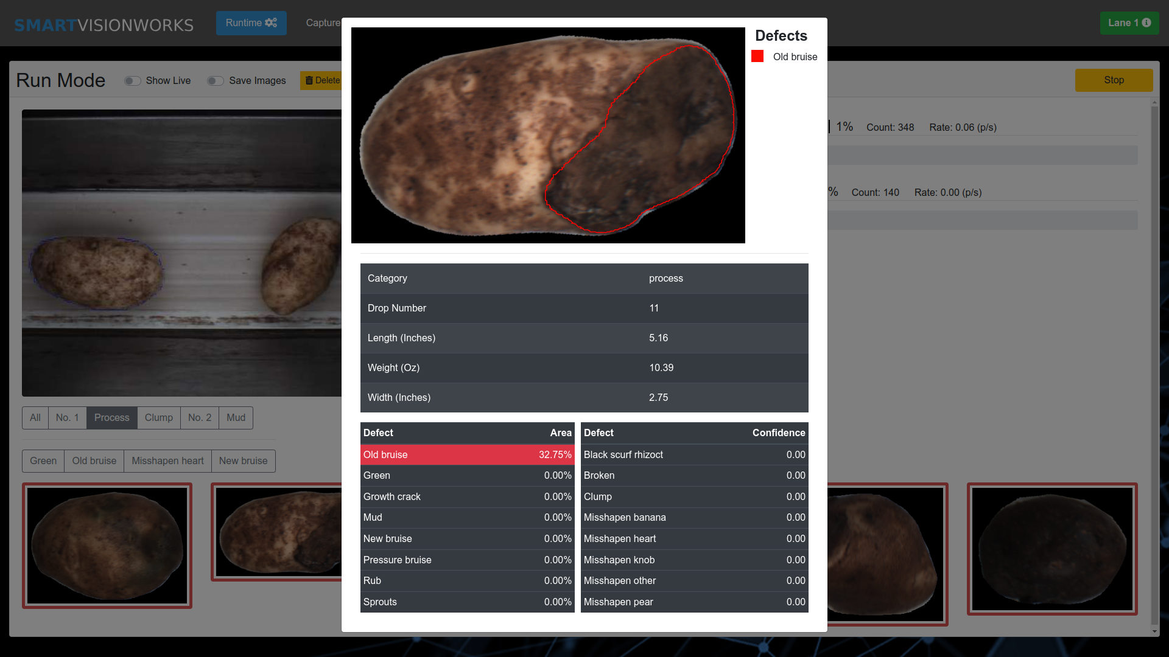Image resolution: width=1169 pixels, height=657 pixels.
Task: Open Runtime settings via the gear icon
Action: [x=270, y=23]
